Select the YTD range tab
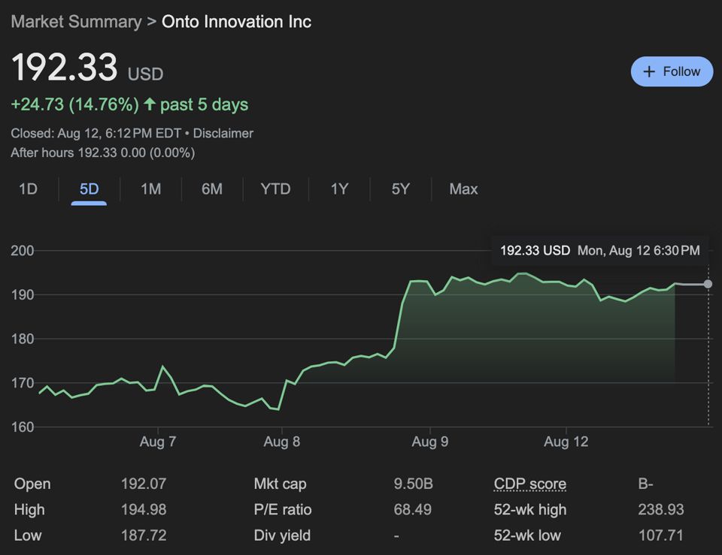 coord(275,189)
